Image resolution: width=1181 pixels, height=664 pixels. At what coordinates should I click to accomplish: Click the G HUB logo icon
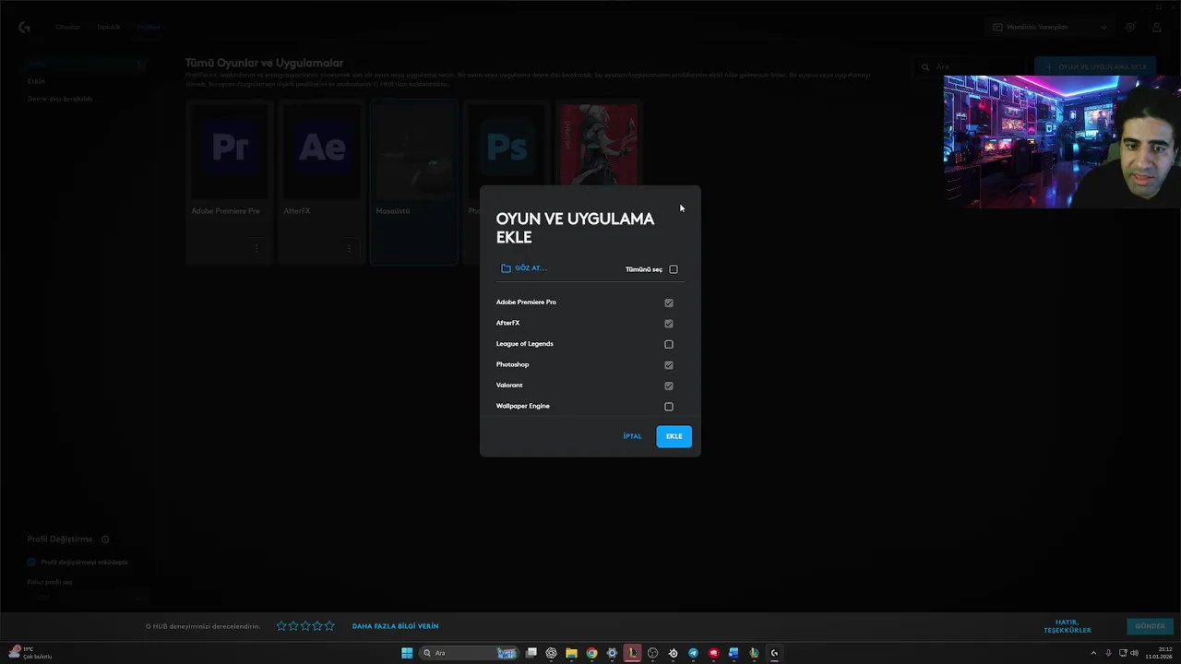tap(24, 27)
